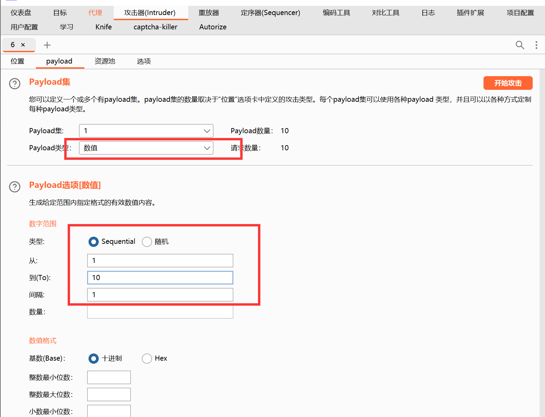Expand the Payload类型 dropdown showing 数值
Viewport: 545px width, 417px height.
point(146,148)
